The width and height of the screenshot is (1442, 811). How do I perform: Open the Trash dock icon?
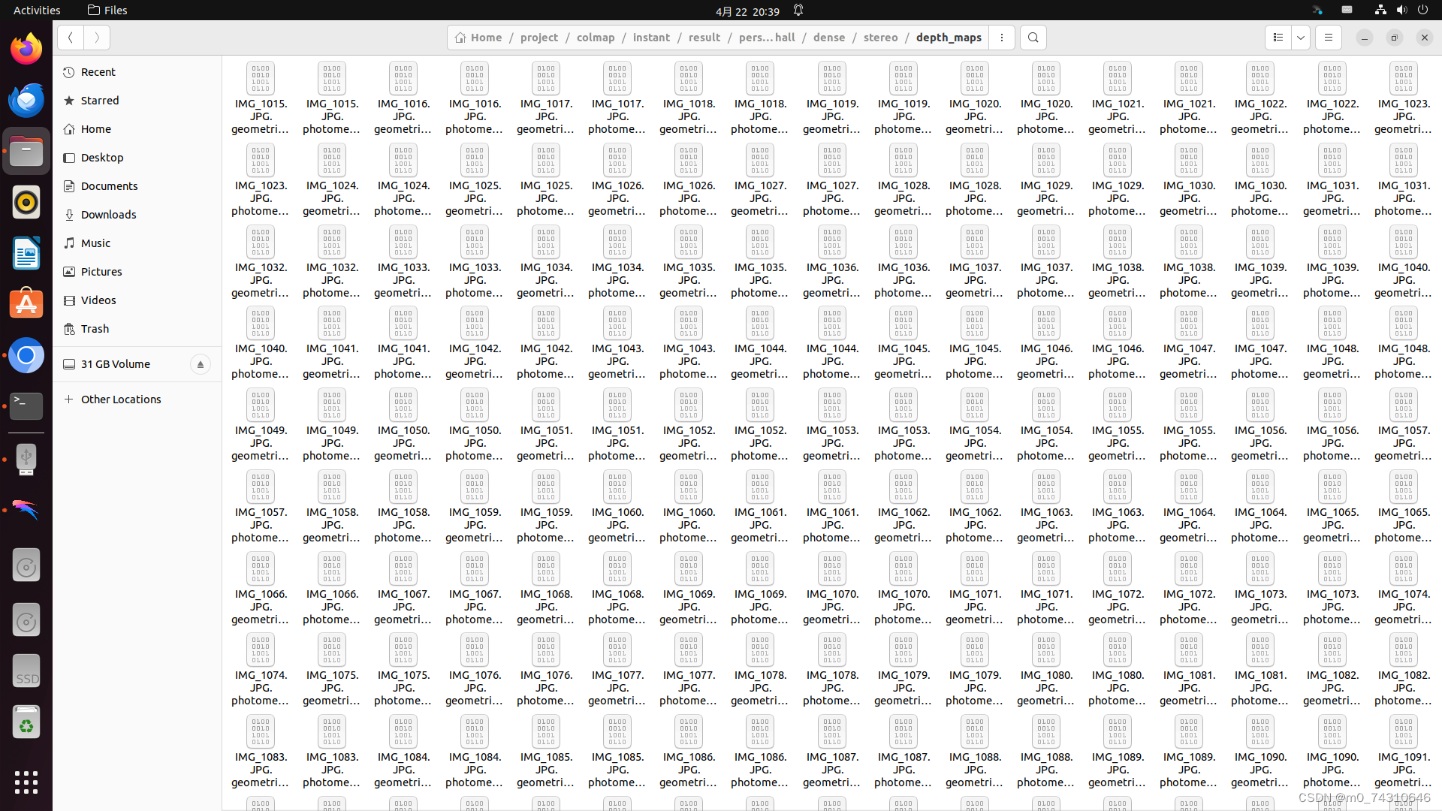pos(26,723)
